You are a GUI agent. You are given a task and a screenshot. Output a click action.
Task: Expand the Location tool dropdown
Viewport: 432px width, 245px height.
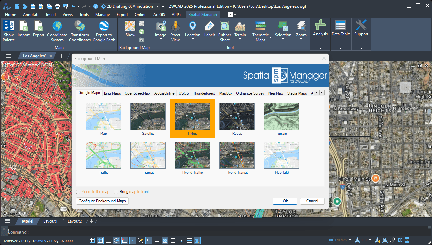pyautogui.click(x=193, y=39)
